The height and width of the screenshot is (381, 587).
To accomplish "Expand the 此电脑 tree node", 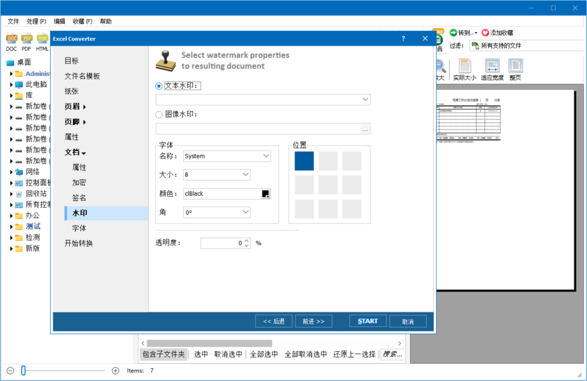I will point(11,85).
